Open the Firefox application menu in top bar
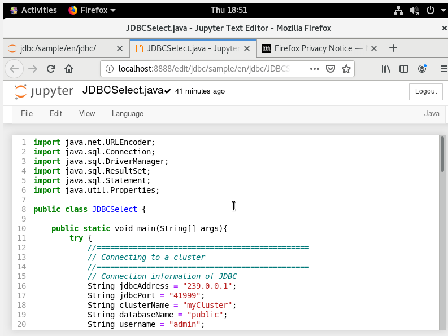448x336 pixels. [x=92, y=10]
